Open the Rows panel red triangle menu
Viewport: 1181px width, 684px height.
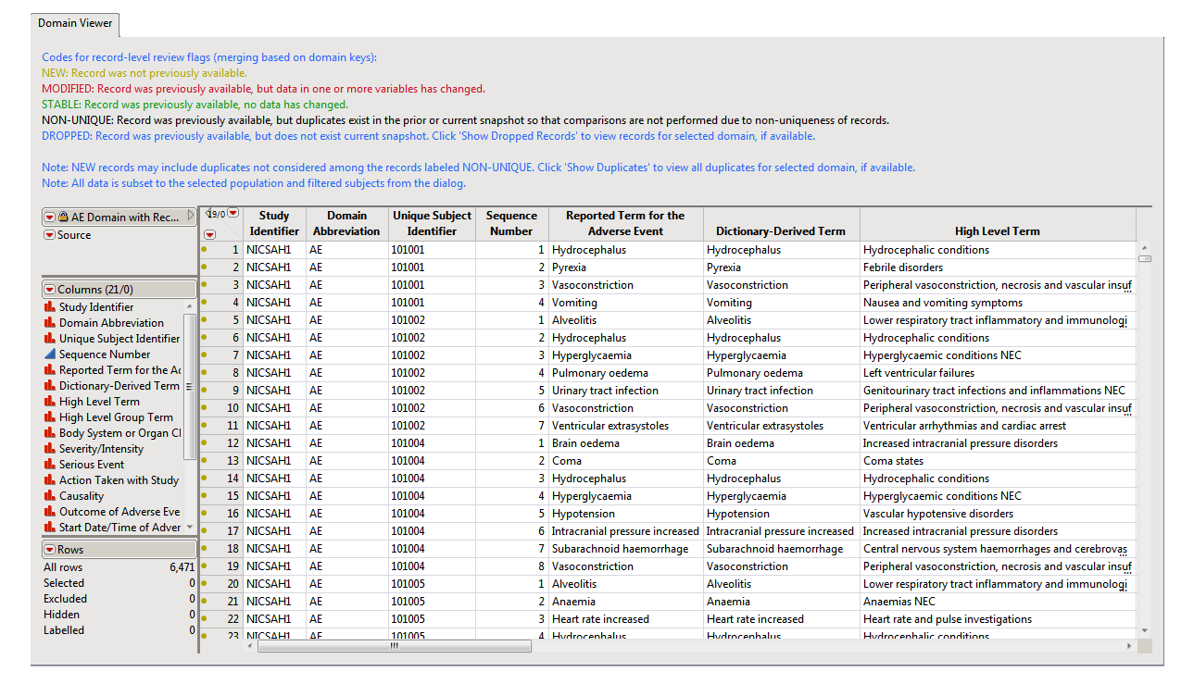(50, 550)
